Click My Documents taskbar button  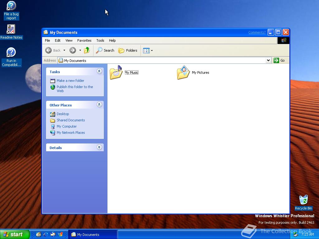point(92,235)
